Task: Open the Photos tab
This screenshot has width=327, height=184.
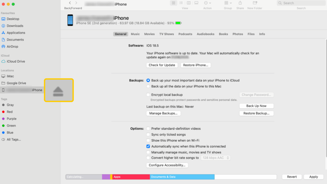Action: (x=238, y=34)
